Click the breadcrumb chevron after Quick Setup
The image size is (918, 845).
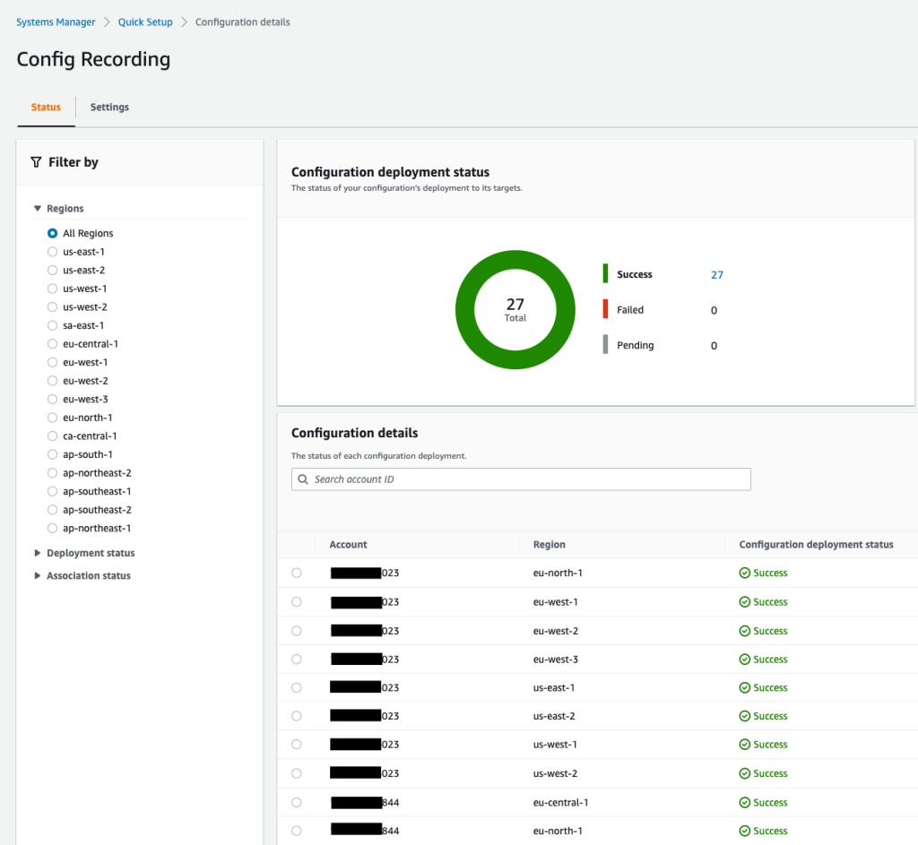tap(184, 22)
